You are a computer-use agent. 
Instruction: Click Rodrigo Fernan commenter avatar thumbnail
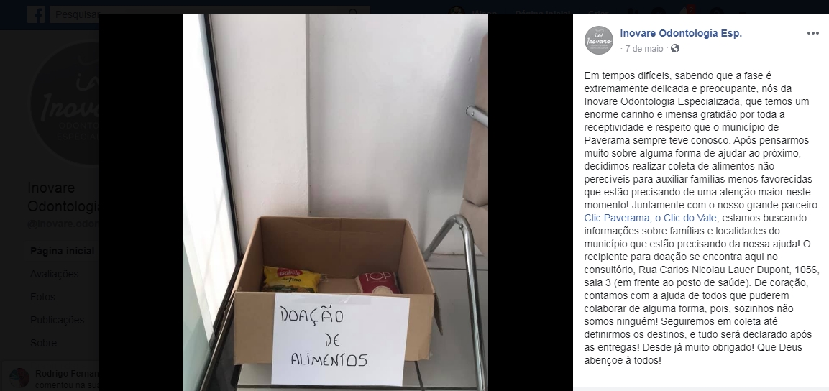click(x=19, y=378)
